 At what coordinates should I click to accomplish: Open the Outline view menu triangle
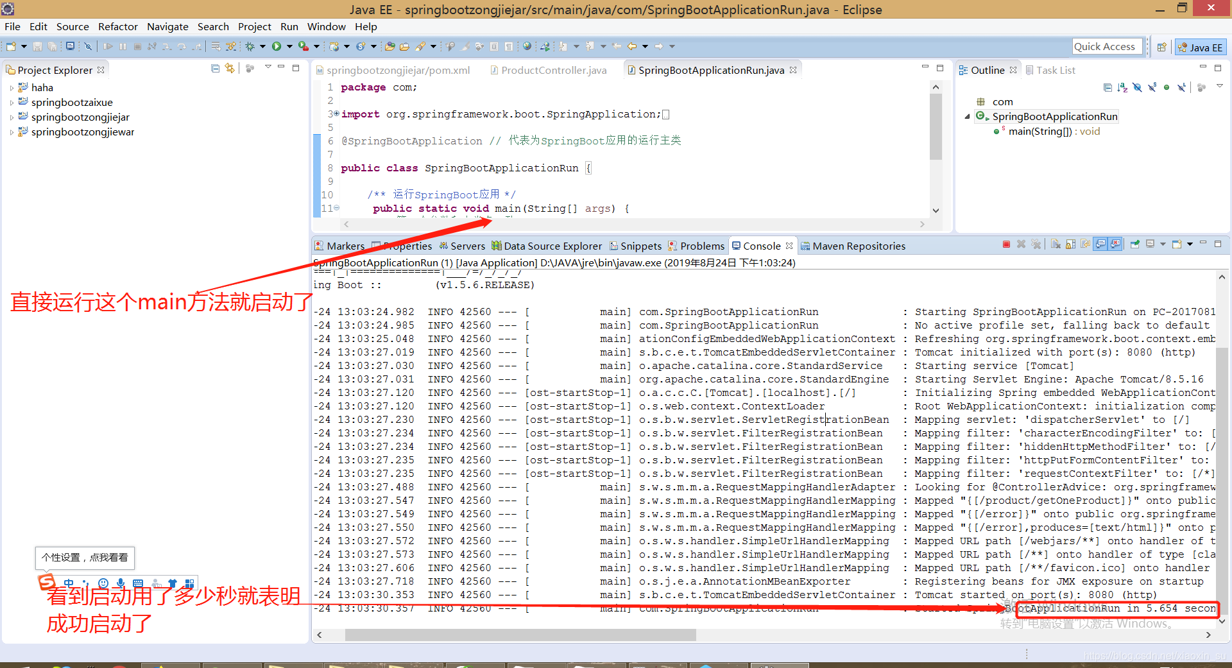point(1220,86)
